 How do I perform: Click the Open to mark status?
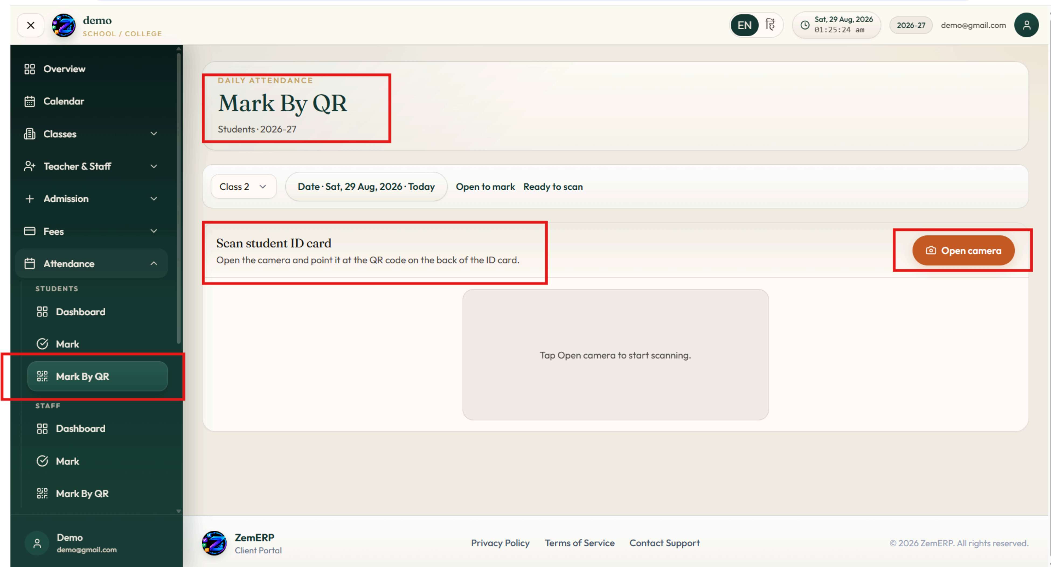(x=485, y=187)
